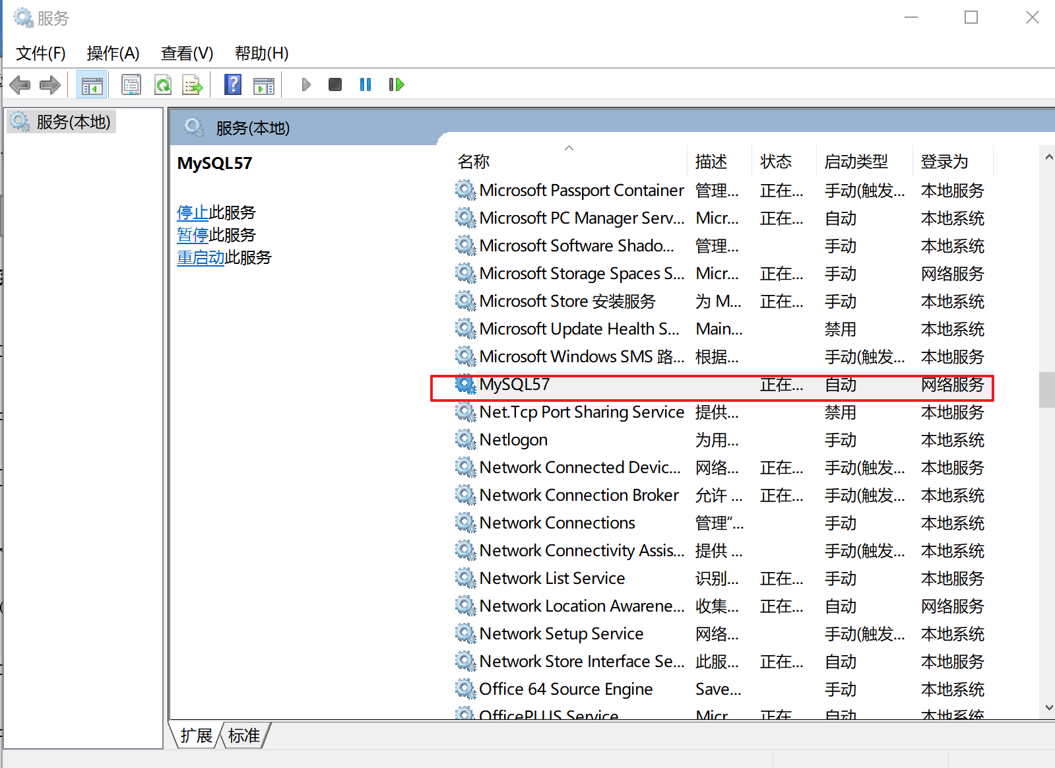Click the Refresh toolbar icon
Viewport: 1055px width, 768px height.
[162, 84]
